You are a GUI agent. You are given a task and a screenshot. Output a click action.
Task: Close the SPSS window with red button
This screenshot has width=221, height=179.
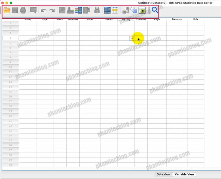tap(3, 3)
